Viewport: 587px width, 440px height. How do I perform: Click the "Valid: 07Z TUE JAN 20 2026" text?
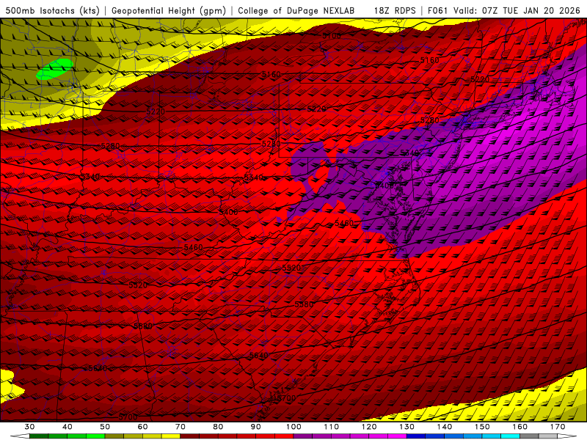click(x=517, y=10)
